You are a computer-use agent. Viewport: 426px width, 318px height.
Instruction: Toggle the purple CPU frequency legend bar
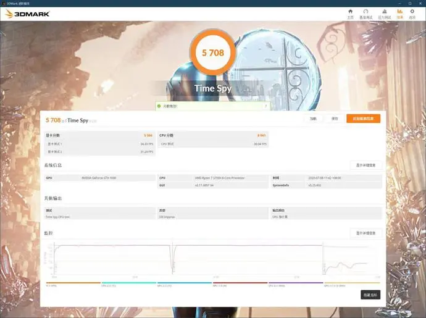pyautogui.click(x=296, y=284)
